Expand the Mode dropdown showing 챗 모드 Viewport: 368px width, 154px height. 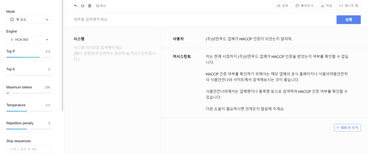29,20
